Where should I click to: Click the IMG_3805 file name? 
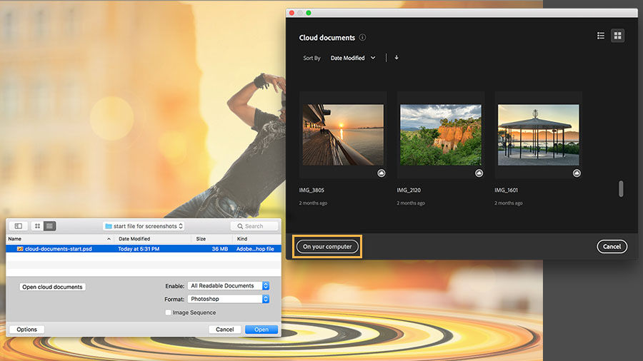[311, 190]
